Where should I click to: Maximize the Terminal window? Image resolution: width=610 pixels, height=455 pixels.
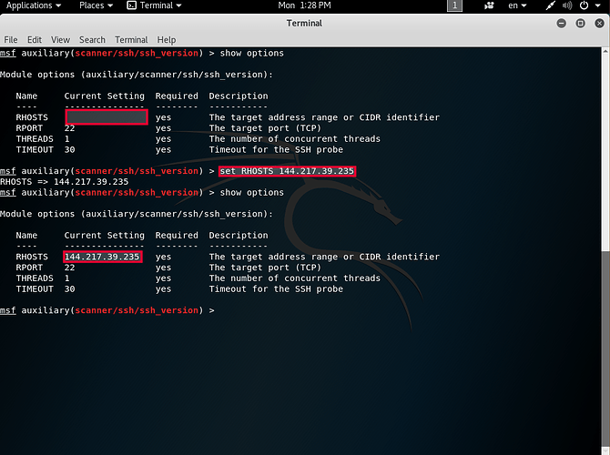tap(581, 23)
